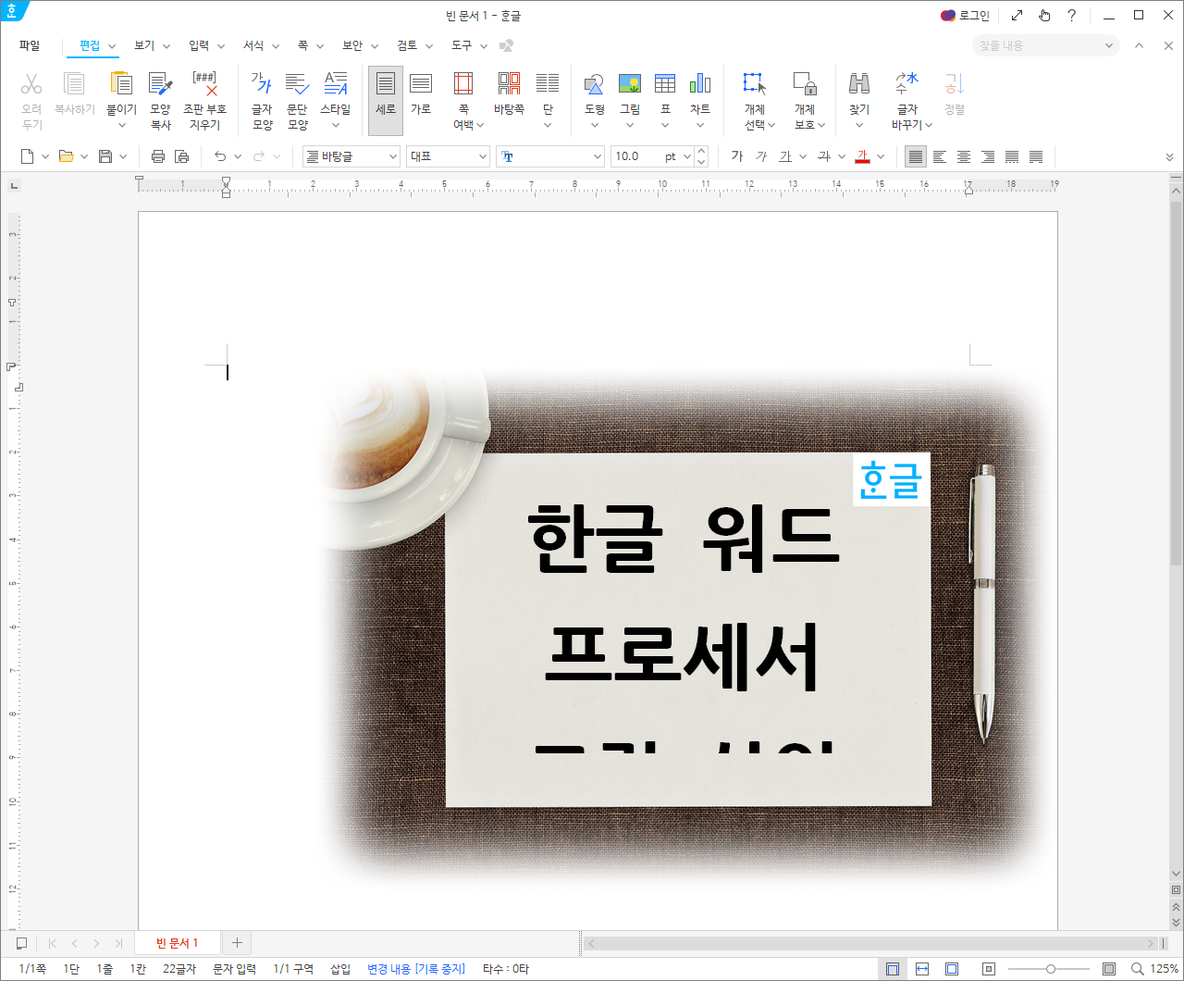Toggle italic 가 formatting
Screen dimensions: 1184x981
pyautogui.click(x=760, y=156)
